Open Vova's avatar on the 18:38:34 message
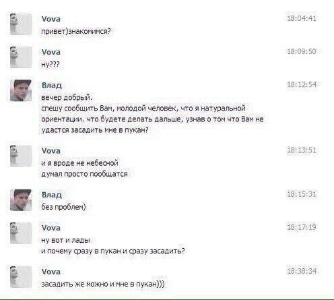This screenshot has width=334, height=300. coord(21,277)
